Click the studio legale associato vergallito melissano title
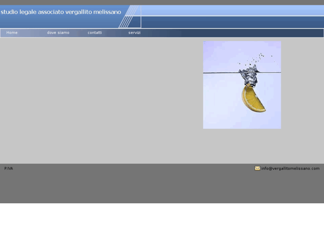 [61, 12]
